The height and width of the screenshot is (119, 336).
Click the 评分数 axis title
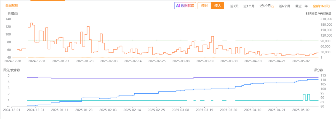point(319,70)
